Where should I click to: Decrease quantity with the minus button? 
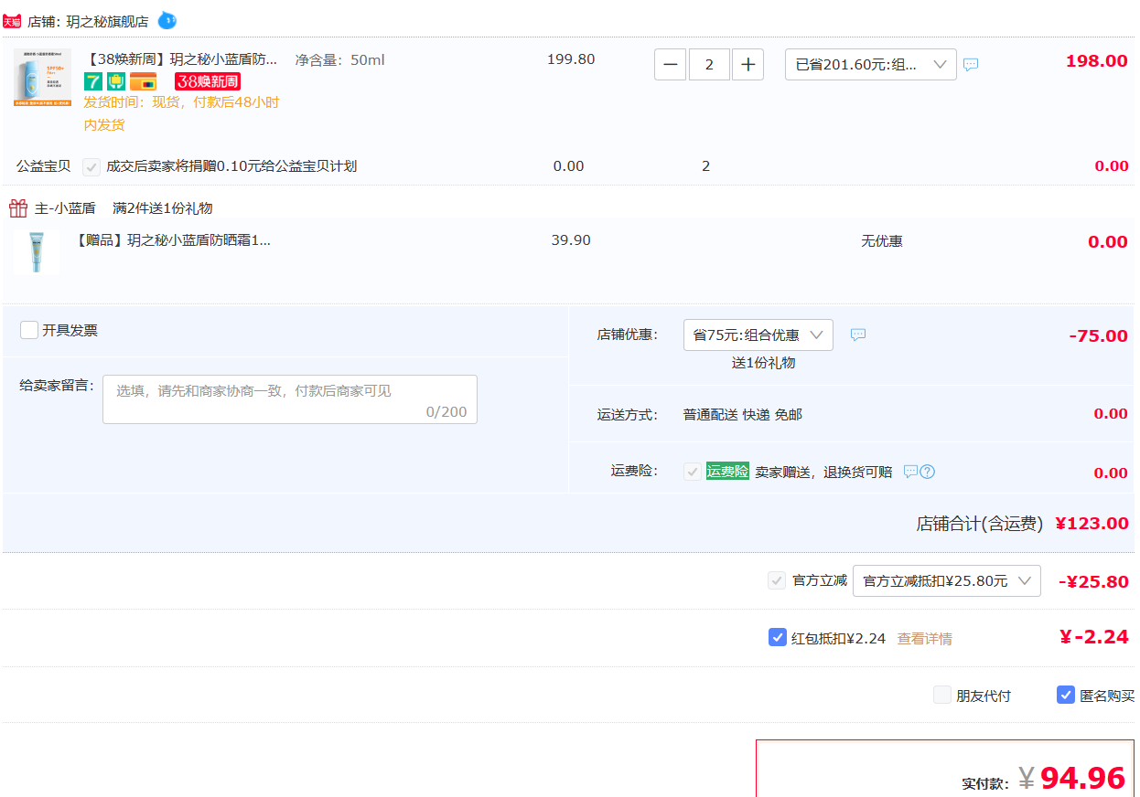[671, 65]
